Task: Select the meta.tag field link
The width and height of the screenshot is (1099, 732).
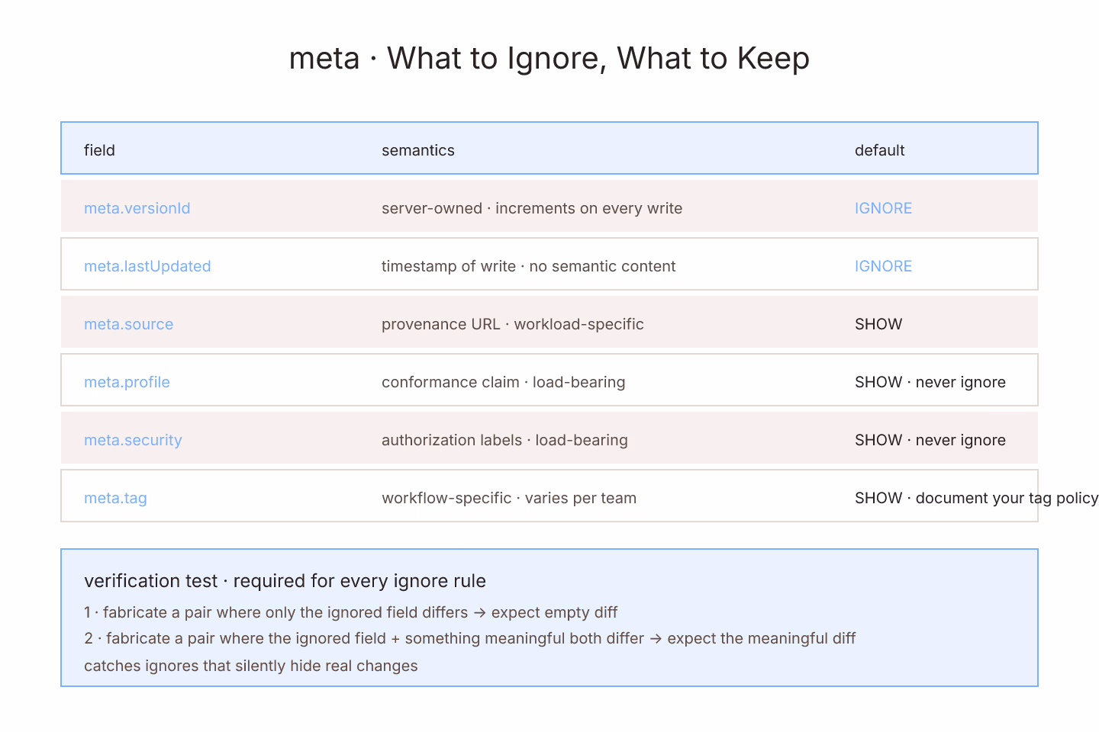Action: pos(115,498)
